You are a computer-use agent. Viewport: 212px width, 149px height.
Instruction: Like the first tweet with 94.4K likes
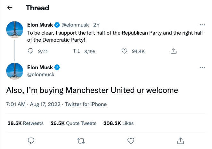coord(125,51)
